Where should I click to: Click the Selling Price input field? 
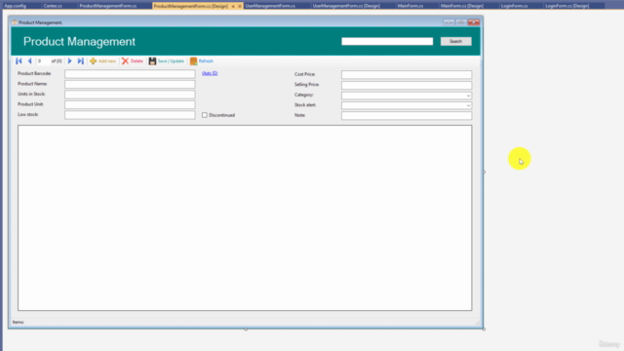pos(407,85)
